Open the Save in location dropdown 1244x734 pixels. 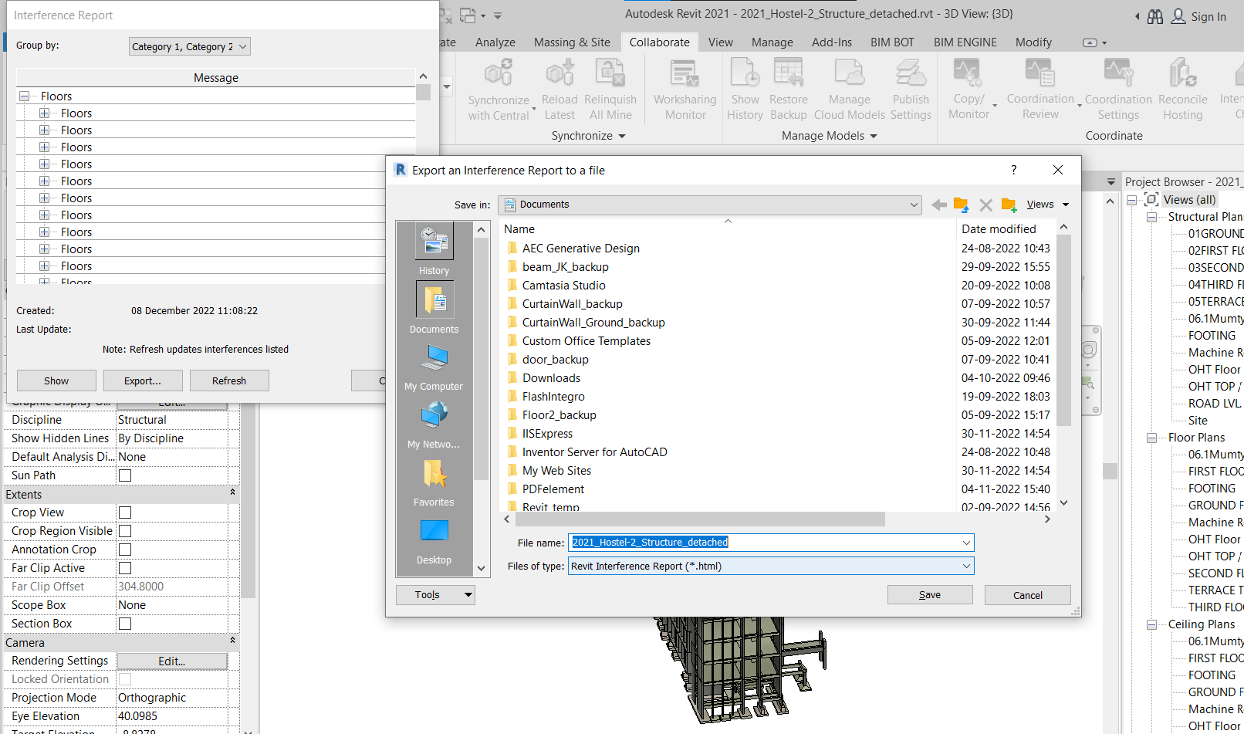pos(710,205)
